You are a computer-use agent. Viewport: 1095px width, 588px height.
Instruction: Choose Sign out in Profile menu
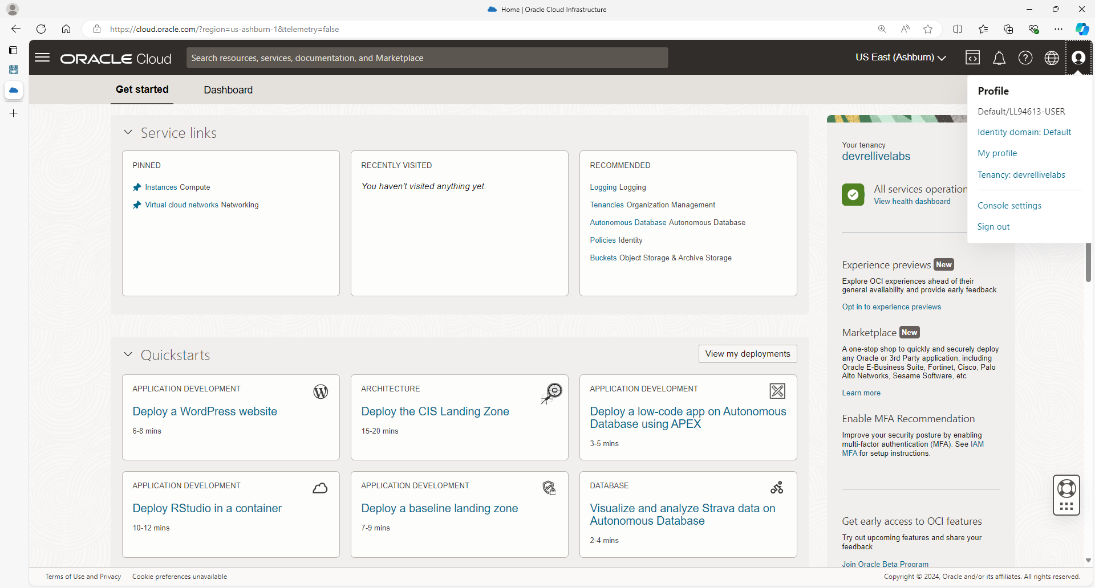click(x=993, y=227)
